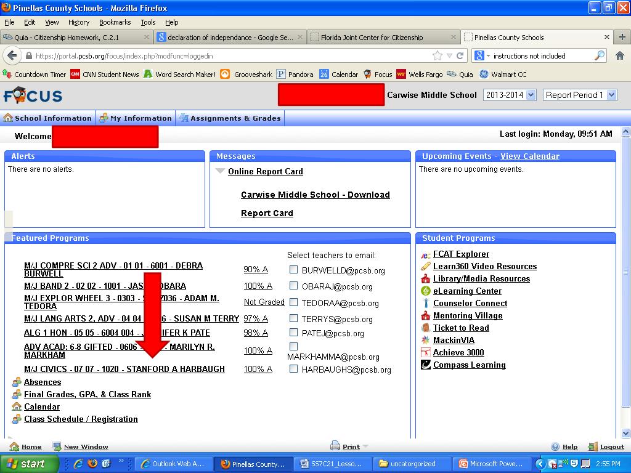
Task: Open the 97% A grade for Lang Arts
Action: click(x=256, y=318)
